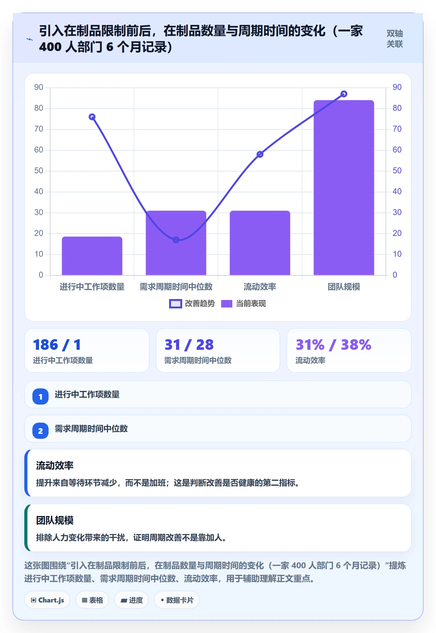This screenshot has height=633, width=436.
Task: Click the 团队规模 description card heading
Action: pos(55,520)
